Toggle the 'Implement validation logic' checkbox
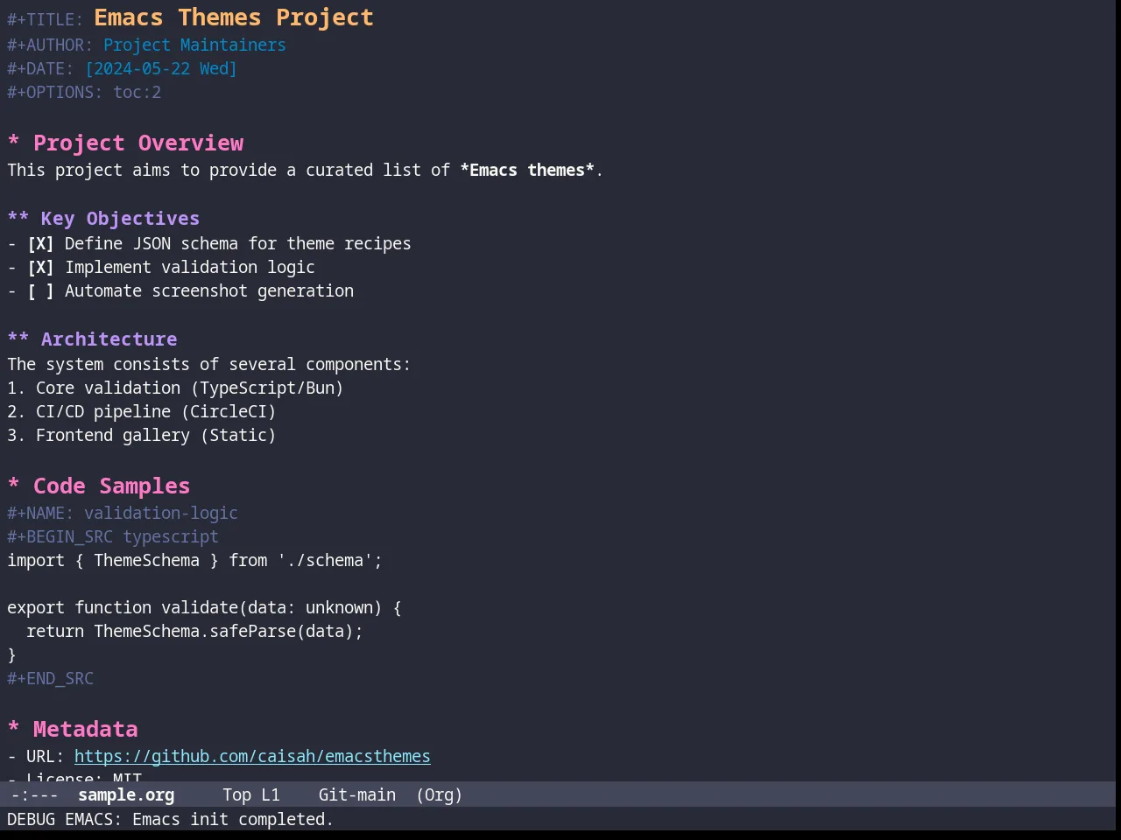The image size is (1121, 840). 40,267
